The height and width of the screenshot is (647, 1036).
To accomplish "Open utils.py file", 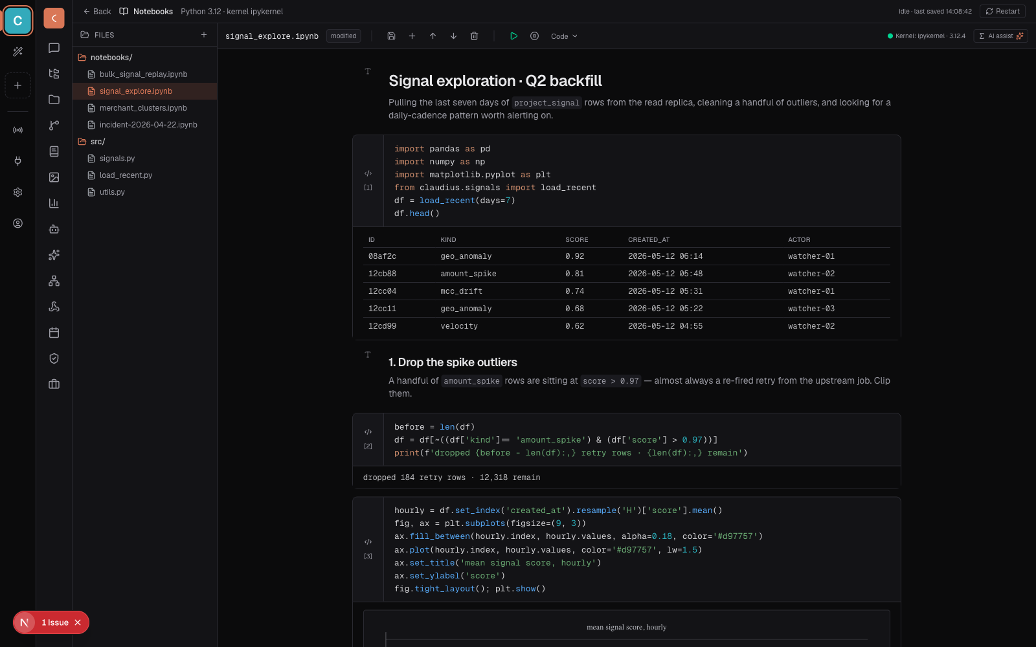I will (144, 192).
